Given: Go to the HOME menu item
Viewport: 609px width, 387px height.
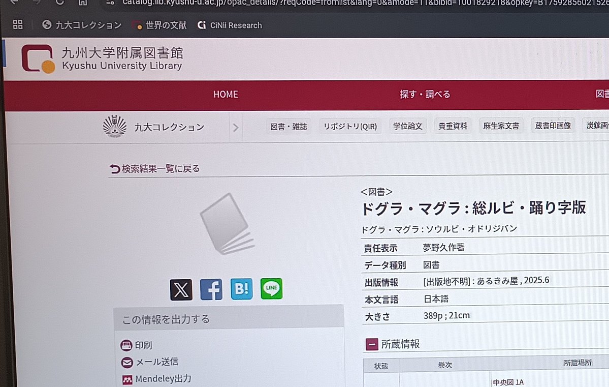Looking at the screenshot, I should coord(226,94).
